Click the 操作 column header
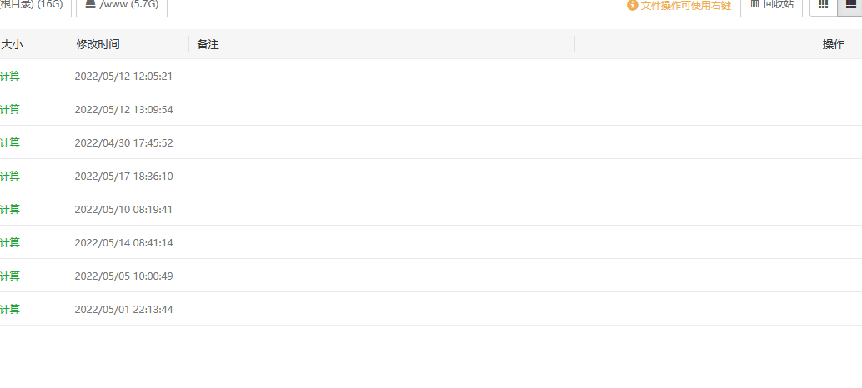The width and height of the screenshot is (862, 388). tap(834, 44)
